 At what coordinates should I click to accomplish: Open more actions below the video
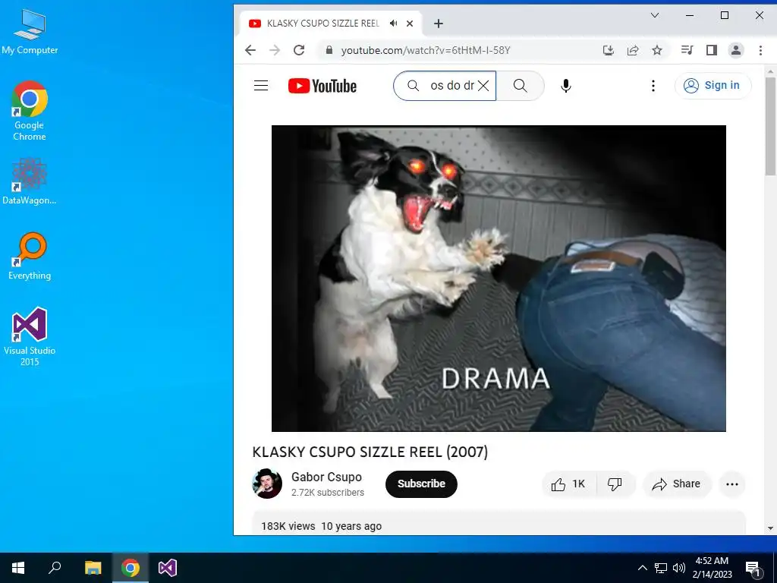tap(732, 484)
